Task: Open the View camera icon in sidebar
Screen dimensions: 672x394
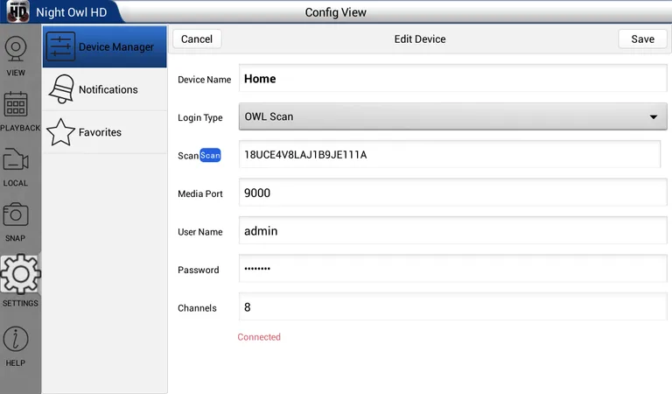Action: [x=17, y=50]
